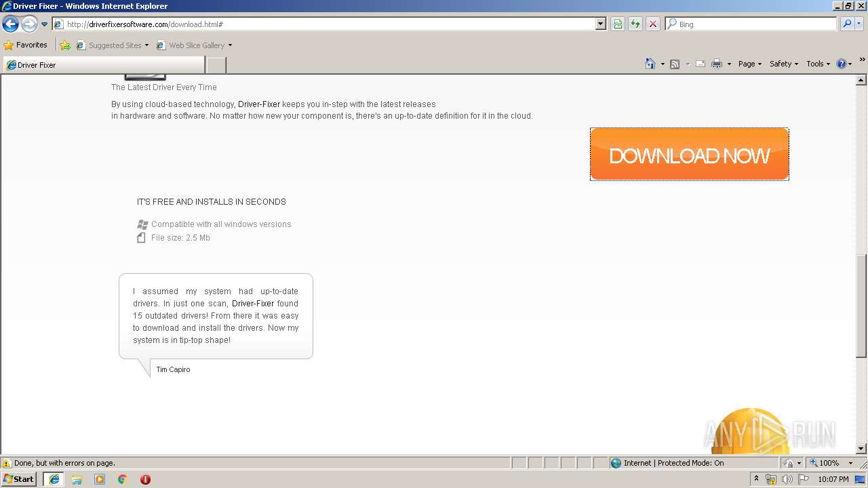Open Windows Explorer folder taskbar icon
This screenshot has height=488, width=868.
point(77,479)
